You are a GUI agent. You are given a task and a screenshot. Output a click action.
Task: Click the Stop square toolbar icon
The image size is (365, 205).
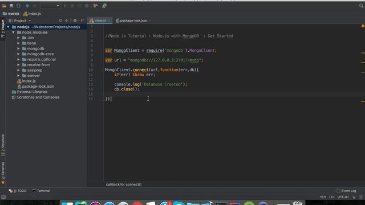pyautogui.click(x=87, y=6)
